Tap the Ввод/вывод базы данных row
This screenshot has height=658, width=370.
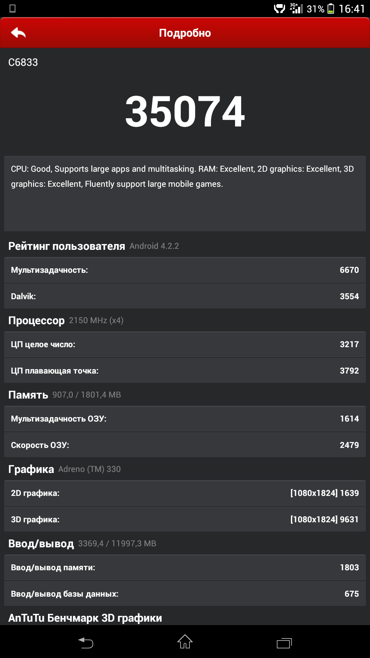185,594
